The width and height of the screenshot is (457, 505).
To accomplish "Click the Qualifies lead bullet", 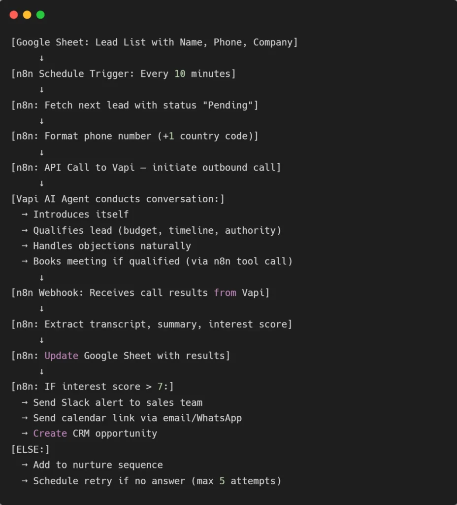I will click(x=157, y=230).
